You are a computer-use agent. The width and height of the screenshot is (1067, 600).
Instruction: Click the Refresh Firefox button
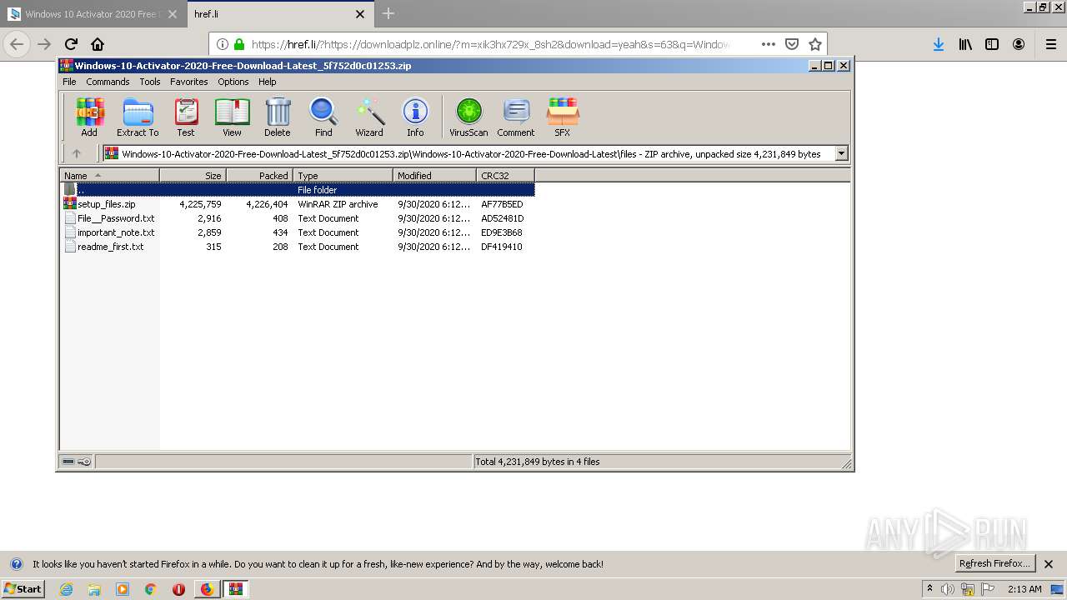click(995, 563)
